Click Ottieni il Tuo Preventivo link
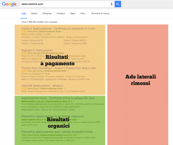 tap(33, 79)
